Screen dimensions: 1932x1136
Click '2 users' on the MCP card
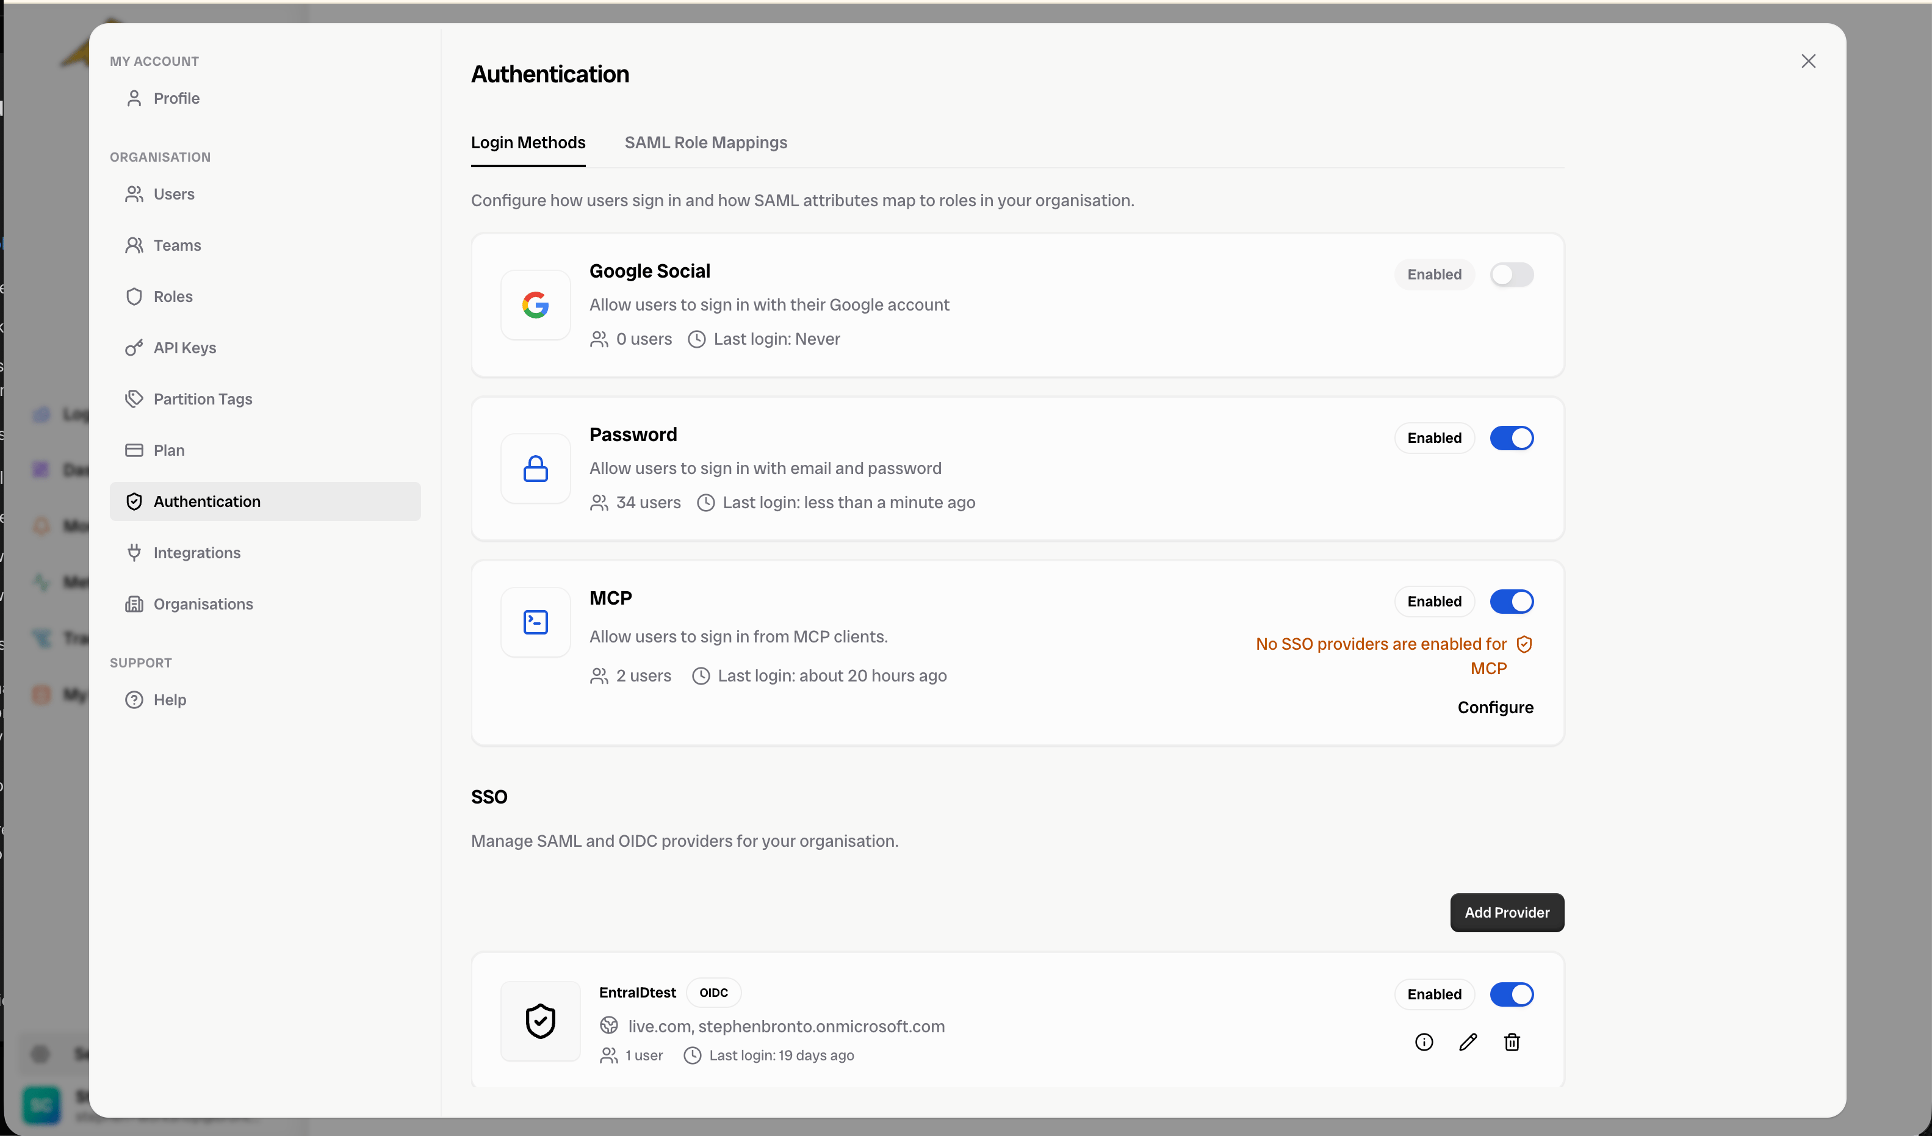(644, 676)
